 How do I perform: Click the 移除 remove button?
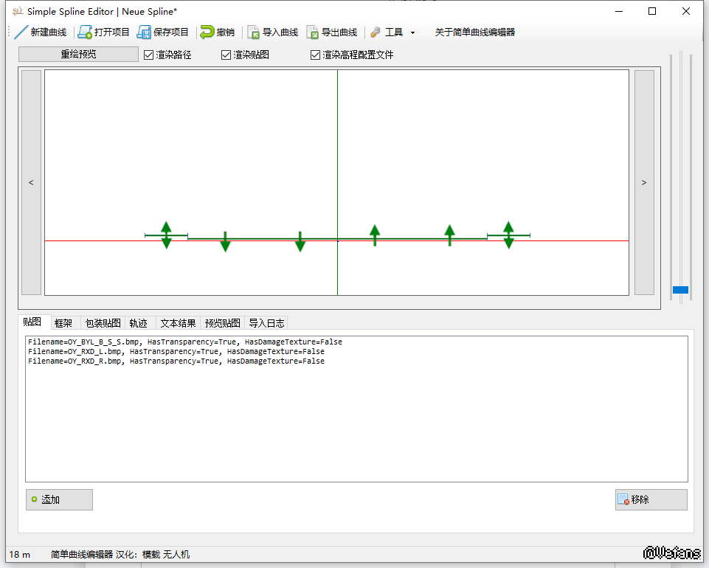651,499
